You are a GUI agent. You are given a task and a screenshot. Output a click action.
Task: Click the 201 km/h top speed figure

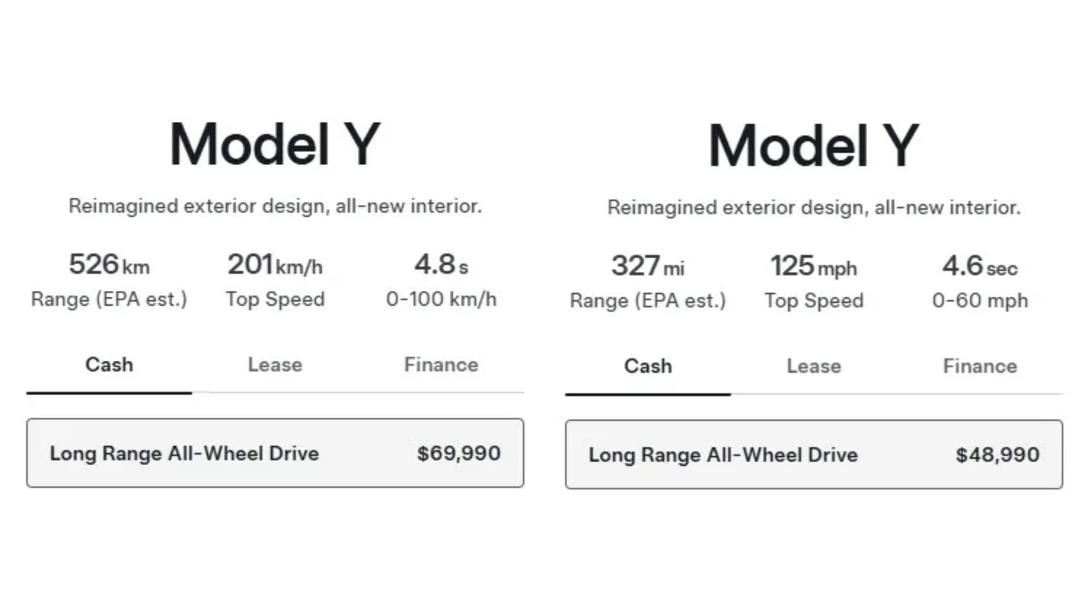coord(275,265)
